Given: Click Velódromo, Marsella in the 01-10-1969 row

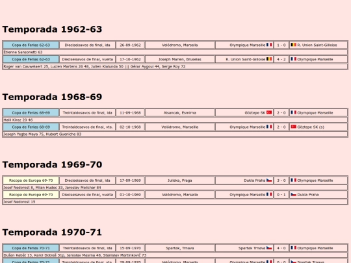Looking at the screenshot, I should [x=180, y=195].
